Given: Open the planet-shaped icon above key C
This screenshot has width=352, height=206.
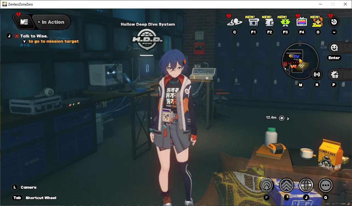Looking at the screenshot, I should [234, 22].
